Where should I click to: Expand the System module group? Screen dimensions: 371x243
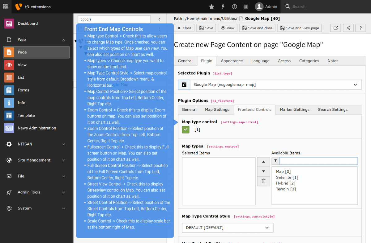[x=36, y=208]
